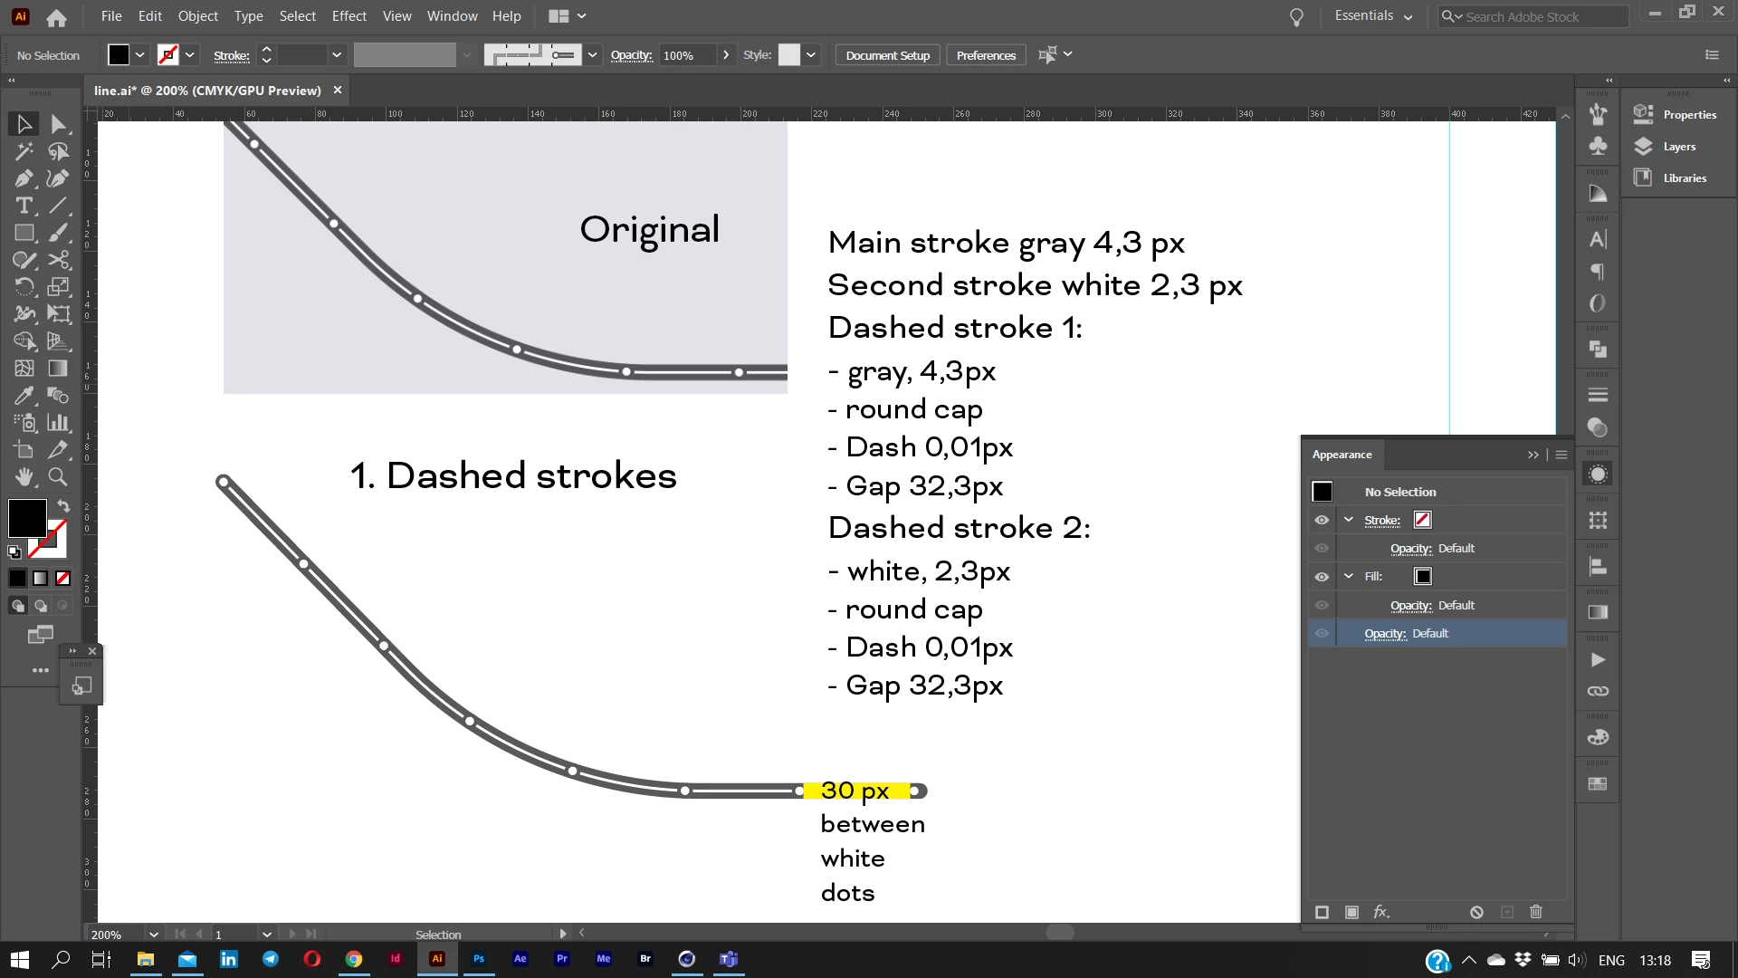1738x978 pixels.
Task: Select the Direct Selection tool
Action: 58,124
